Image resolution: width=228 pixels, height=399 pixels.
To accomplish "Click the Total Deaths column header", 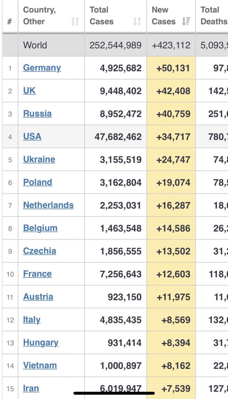I will (x=213, y=16).
